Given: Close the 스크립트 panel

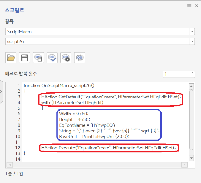Looking at the screenshot, I should click(x=197, y=6).
